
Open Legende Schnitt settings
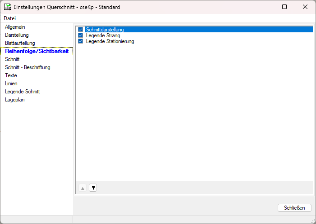23,92
